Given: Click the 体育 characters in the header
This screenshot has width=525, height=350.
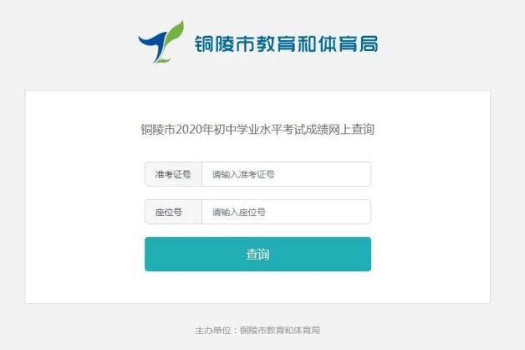Looking at the screenshot, I should (339, 44).
